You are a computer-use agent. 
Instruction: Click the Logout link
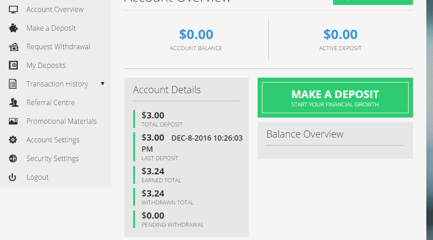click(37, 177)
